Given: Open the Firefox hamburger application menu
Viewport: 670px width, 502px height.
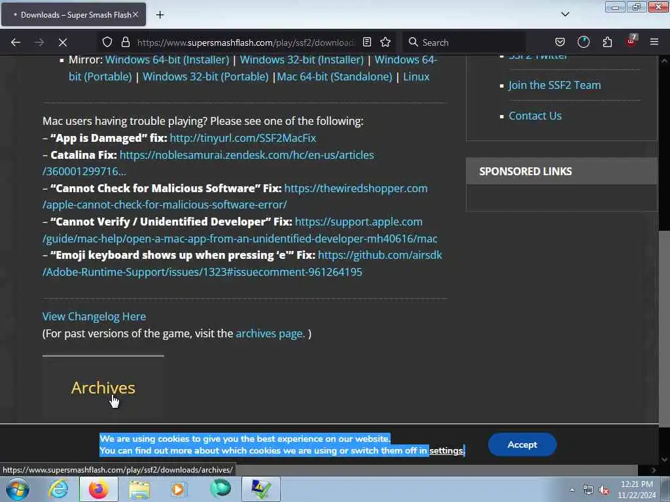Looking at the screenshot, I should pyautogui.click(x=654, y=42).
